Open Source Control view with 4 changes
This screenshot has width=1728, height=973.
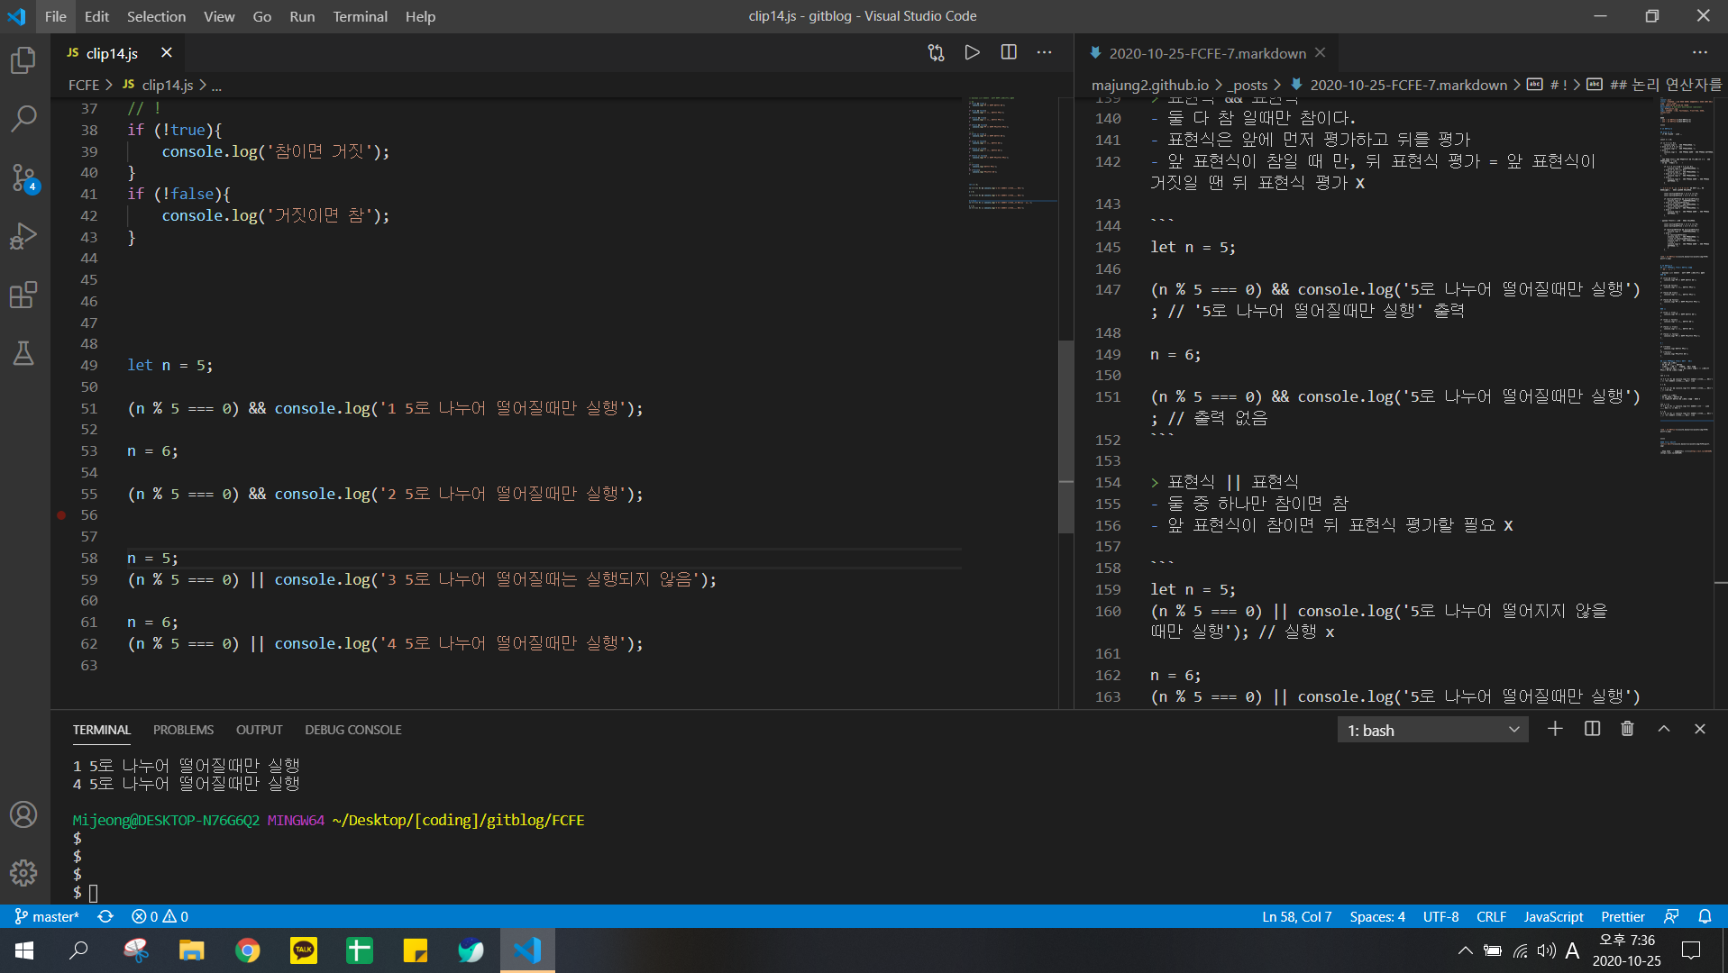[x=24, y=177]
